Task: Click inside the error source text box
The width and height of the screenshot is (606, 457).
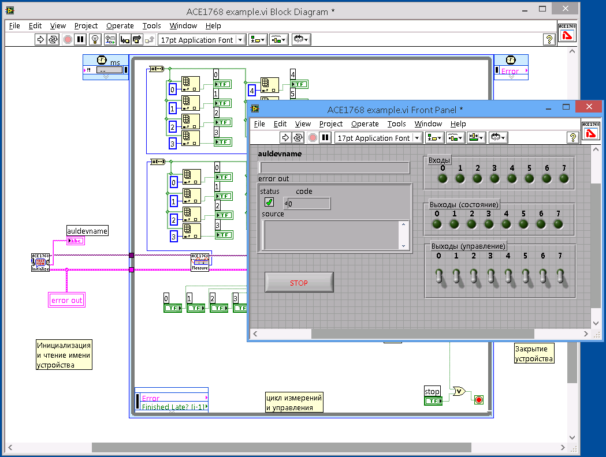Action: tap(331, 235)
